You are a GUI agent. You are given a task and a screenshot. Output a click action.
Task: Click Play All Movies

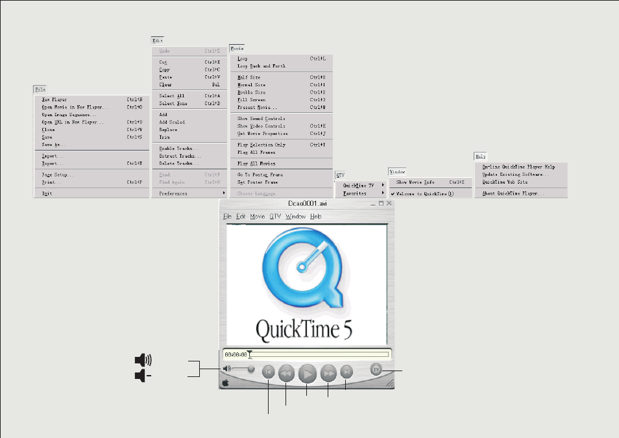(282, 164)
